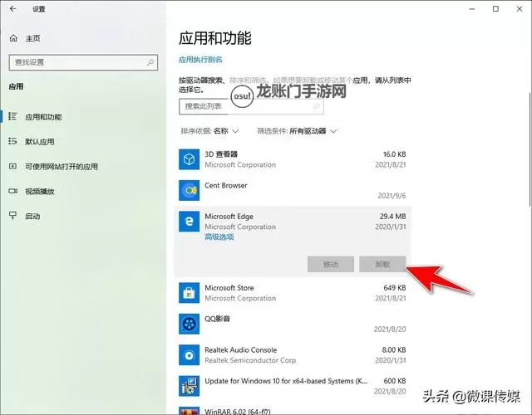Click the Update for Windows 10 icon
This screenshot has width=532, height=415.
pyautogui.click(x=189, y=386)
